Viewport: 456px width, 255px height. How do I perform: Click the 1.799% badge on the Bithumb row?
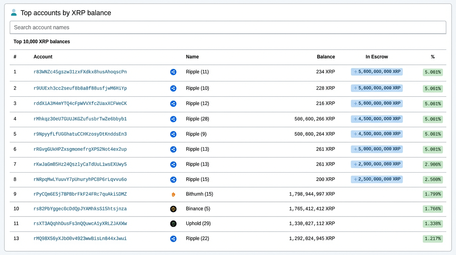432,194
